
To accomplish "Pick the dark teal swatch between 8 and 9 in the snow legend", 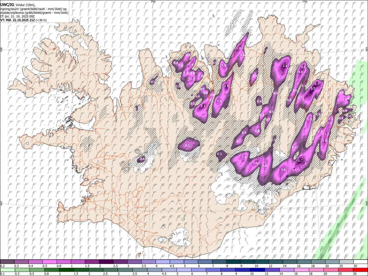I will click(233, 262).
